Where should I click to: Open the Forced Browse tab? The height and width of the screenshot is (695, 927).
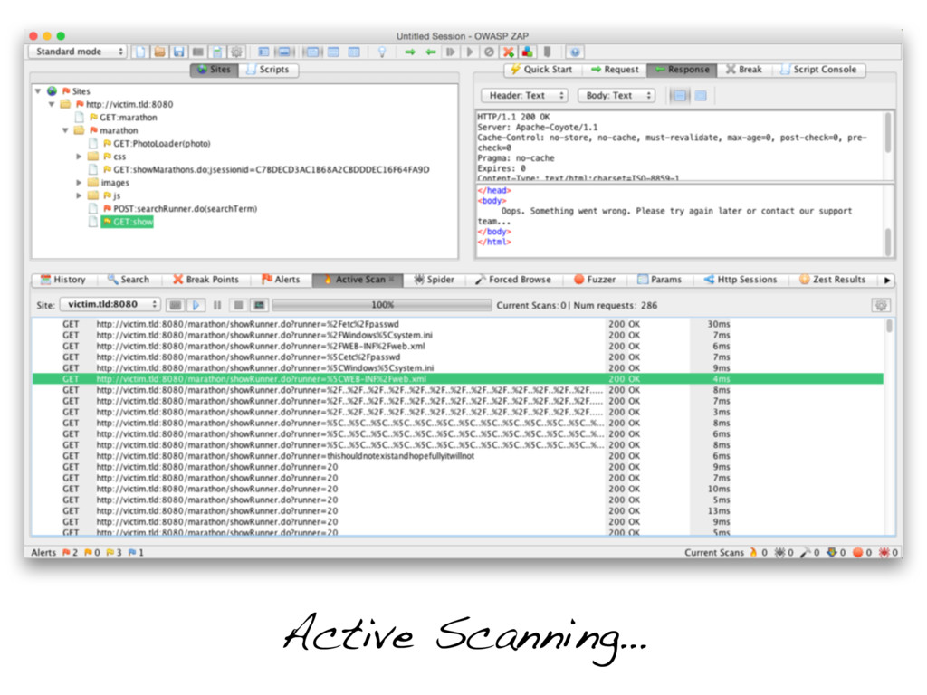[x=513, y=280]
